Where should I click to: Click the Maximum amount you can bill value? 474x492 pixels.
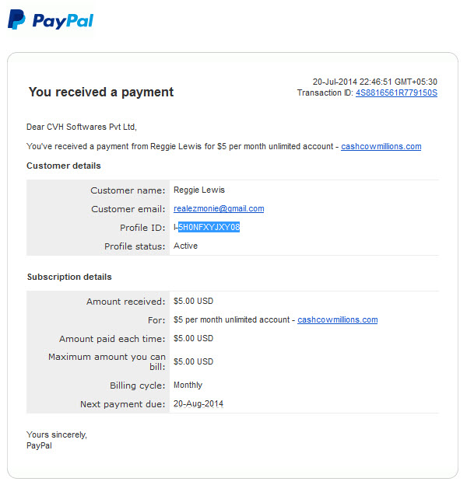click(193, 361)
